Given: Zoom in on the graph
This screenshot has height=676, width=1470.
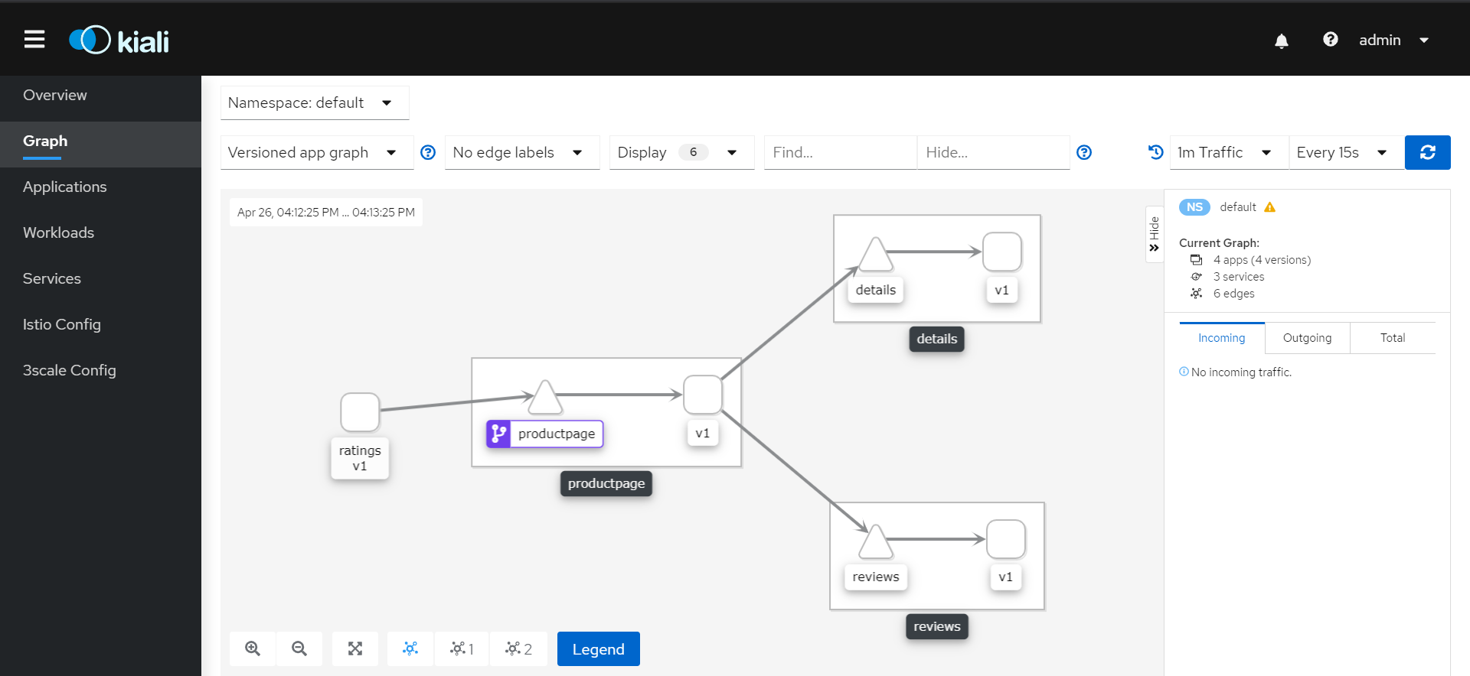Looking at the screenshot, I should point(253,648).
